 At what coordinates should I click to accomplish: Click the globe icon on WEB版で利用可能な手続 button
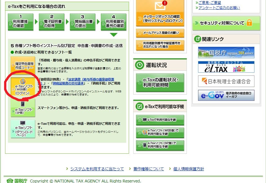pos(145,132)
